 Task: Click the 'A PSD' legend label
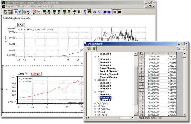coord(21,25)
